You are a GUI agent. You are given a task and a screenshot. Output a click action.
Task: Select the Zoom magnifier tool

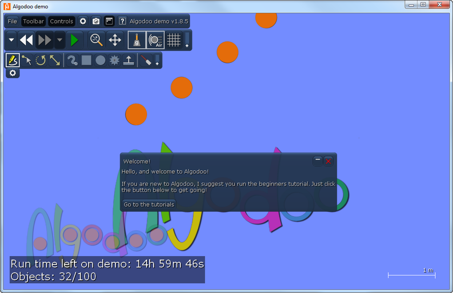96,40
